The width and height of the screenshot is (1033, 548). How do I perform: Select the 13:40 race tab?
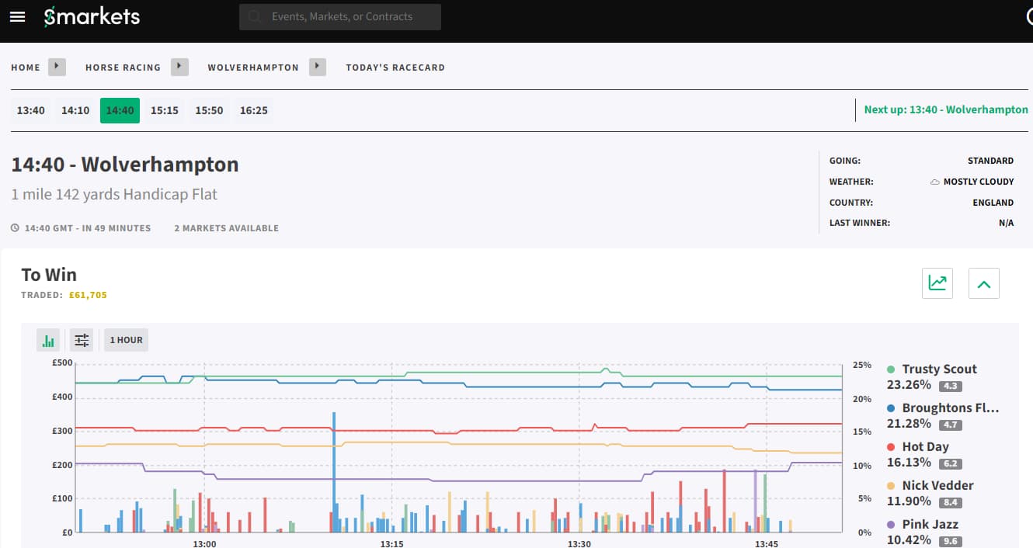coord(31,110)
